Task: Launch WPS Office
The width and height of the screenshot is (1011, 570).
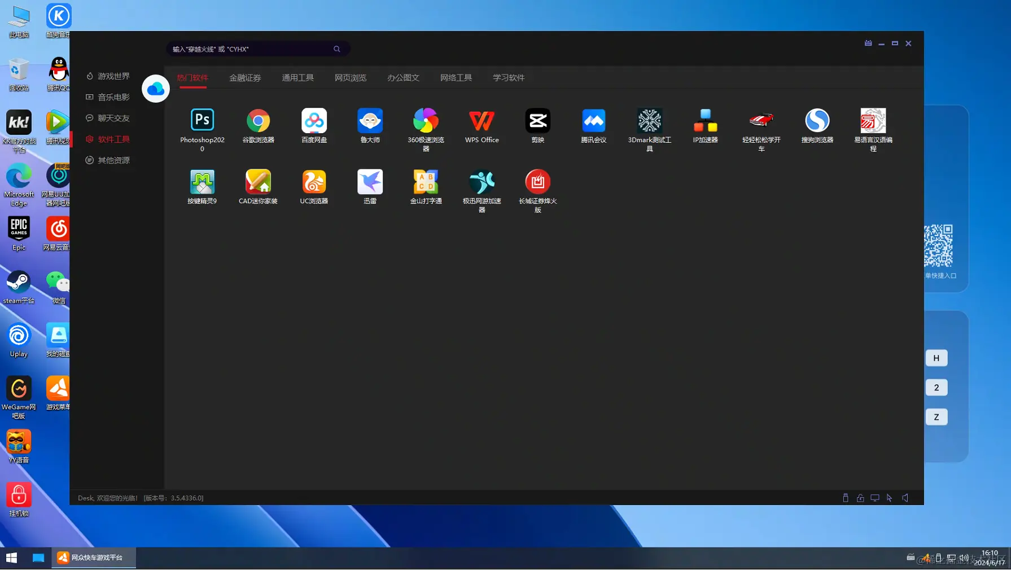Action: point(482,120)
